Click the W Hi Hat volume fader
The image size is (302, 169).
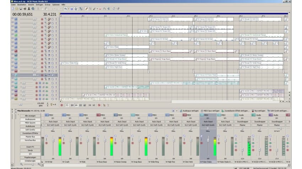point(53,140)
